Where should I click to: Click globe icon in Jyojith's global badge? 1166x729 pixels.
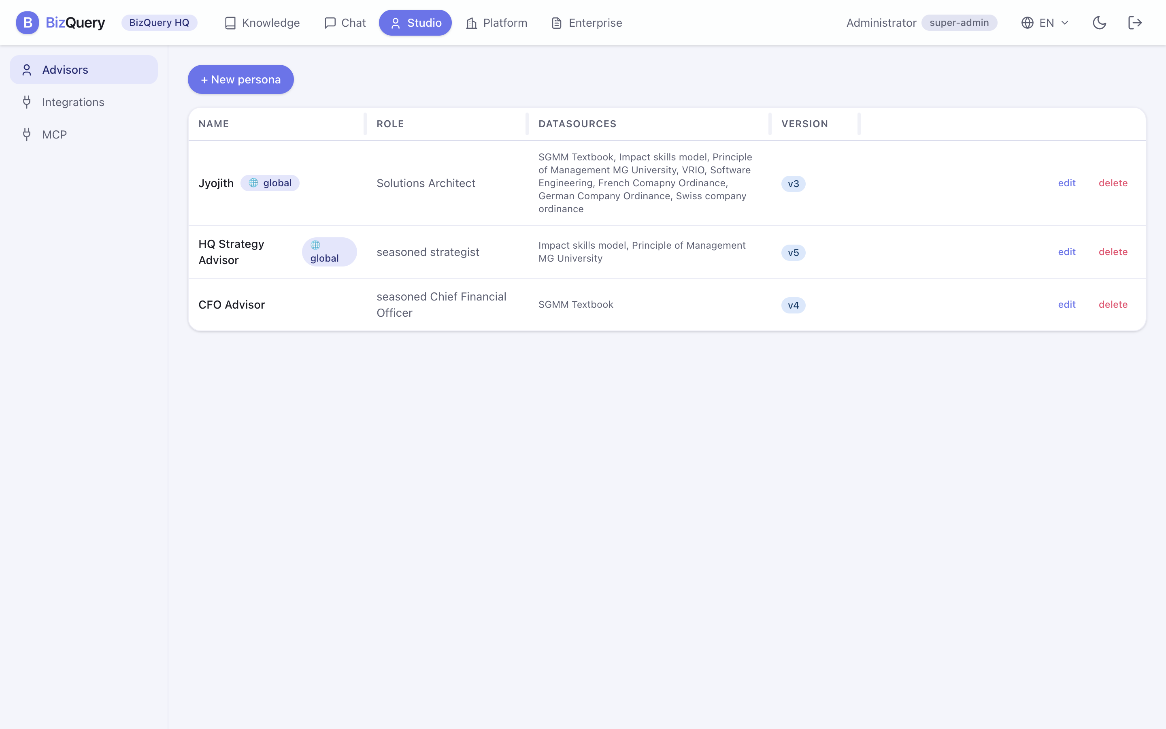pyautogui.click(x=253, y=183)
